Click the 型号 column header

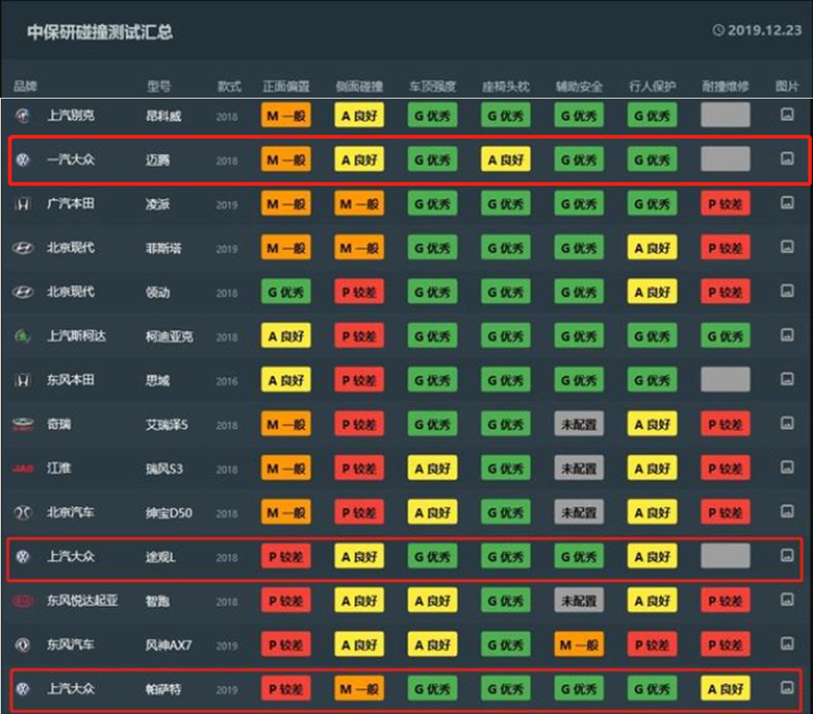(x=158, y=85)
